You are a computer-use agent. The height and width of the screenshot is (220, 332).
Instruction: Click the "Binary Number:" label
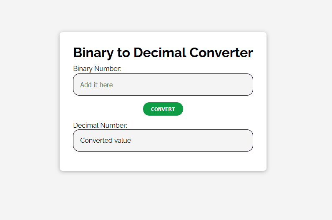pyautogui.click(x=97, y=68)
